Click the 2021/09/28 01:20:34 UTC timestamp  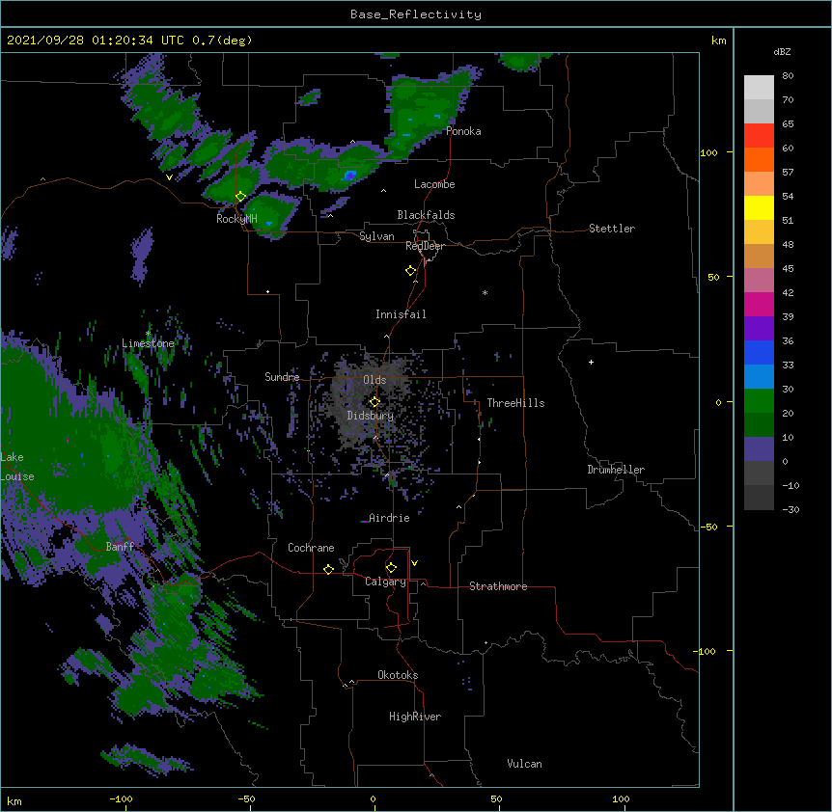coord(96,41)
